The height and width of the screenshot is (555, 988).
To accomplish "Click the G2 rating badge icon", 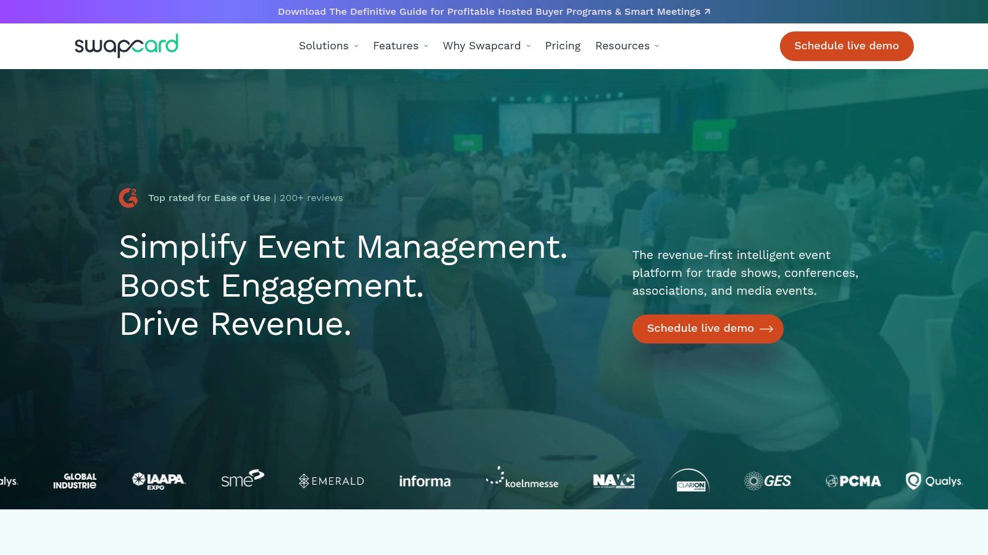I will 128,198.
